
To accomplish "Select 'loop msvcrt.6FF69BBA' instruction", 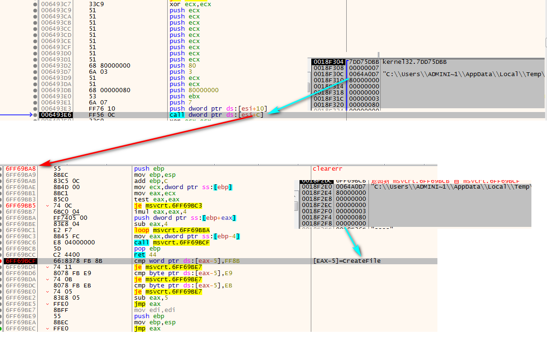I will (x=171, y=230).
